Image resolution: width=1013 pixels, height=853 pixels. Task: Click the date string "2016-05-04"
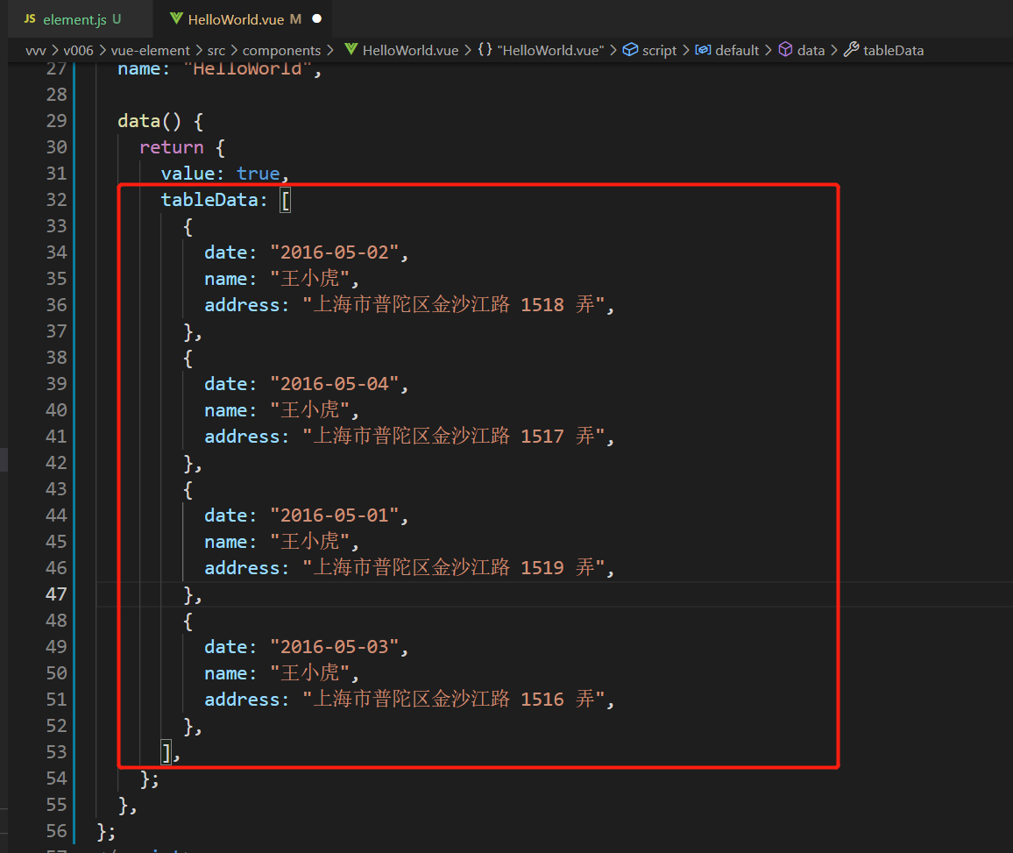point(334,384)
